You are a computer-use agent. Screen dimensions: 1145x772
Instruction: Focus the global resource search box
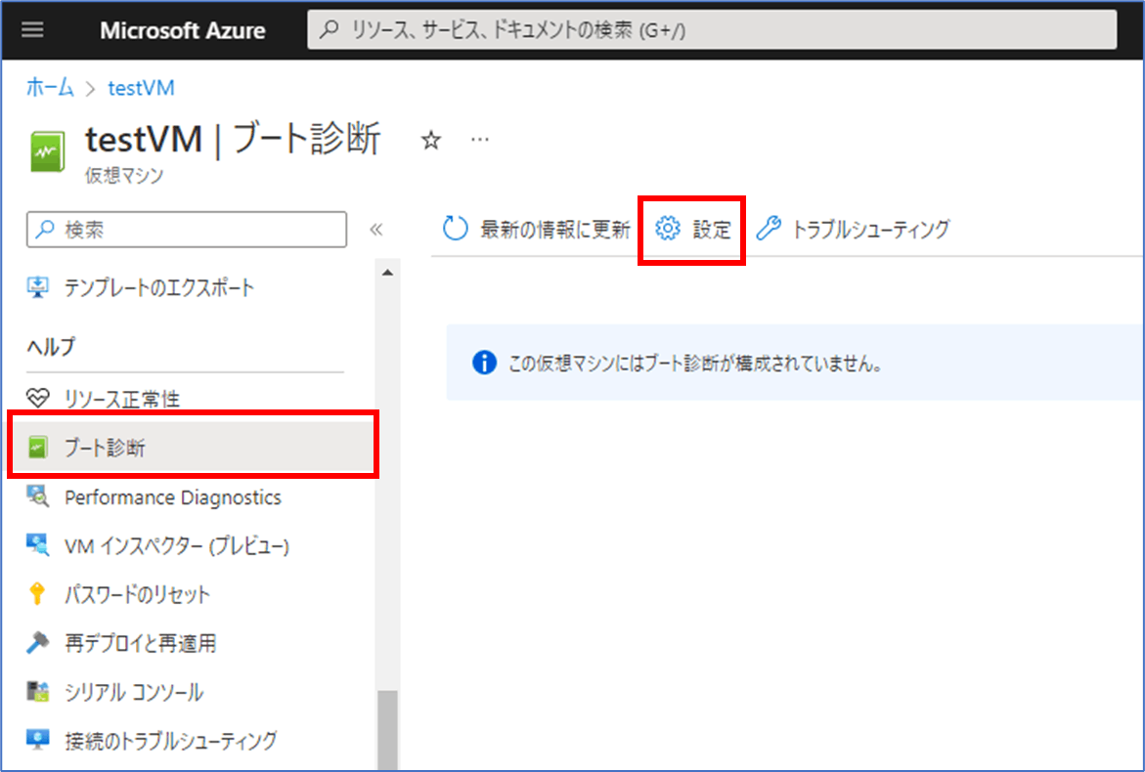(712, 30)
